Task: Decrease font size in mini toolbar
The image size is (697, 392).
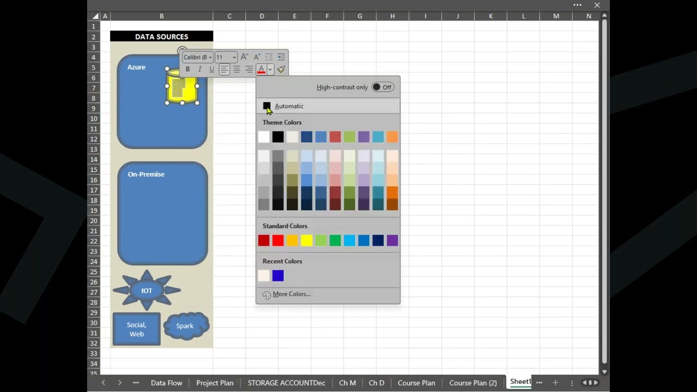Action: click(257, 57)
